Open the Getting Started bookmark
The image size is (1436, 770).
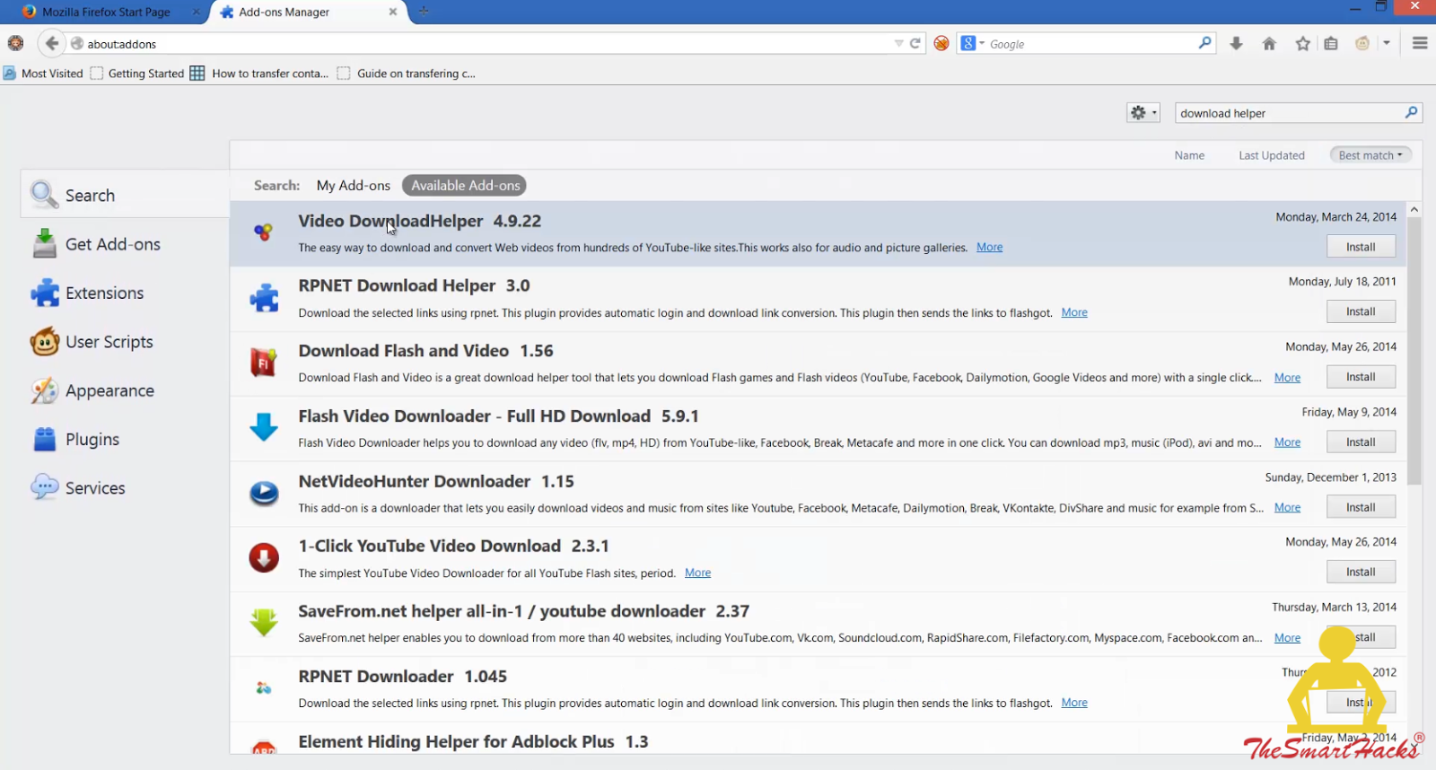tap(137, 74)
